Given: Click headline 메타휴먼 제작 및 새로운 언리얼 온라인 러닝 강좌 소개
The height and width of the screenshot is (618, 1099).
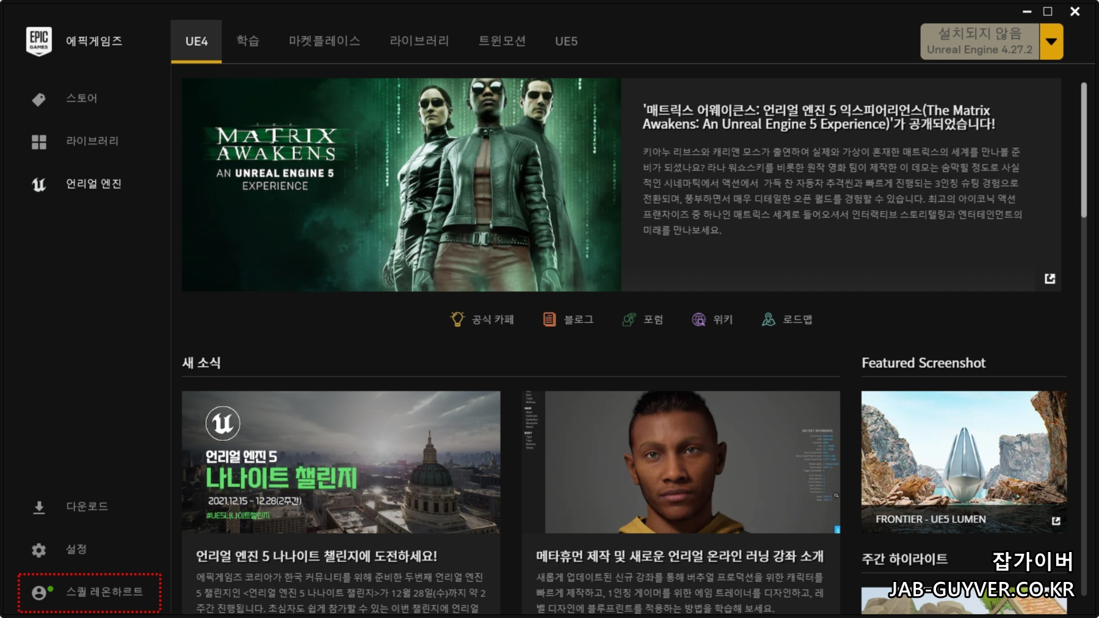Looking at the screenshot, I should [x=680, y=556].
